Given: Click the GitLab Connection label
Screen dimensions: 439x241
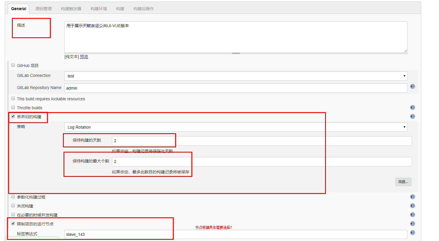Looking at the screenshot, I should click(34, 75).
